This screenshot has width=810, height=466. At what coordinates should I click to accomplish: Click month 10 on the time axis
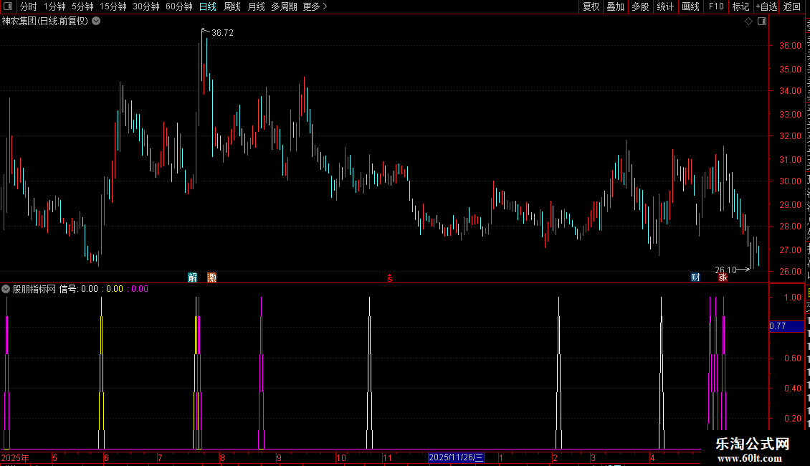point(341,457)
